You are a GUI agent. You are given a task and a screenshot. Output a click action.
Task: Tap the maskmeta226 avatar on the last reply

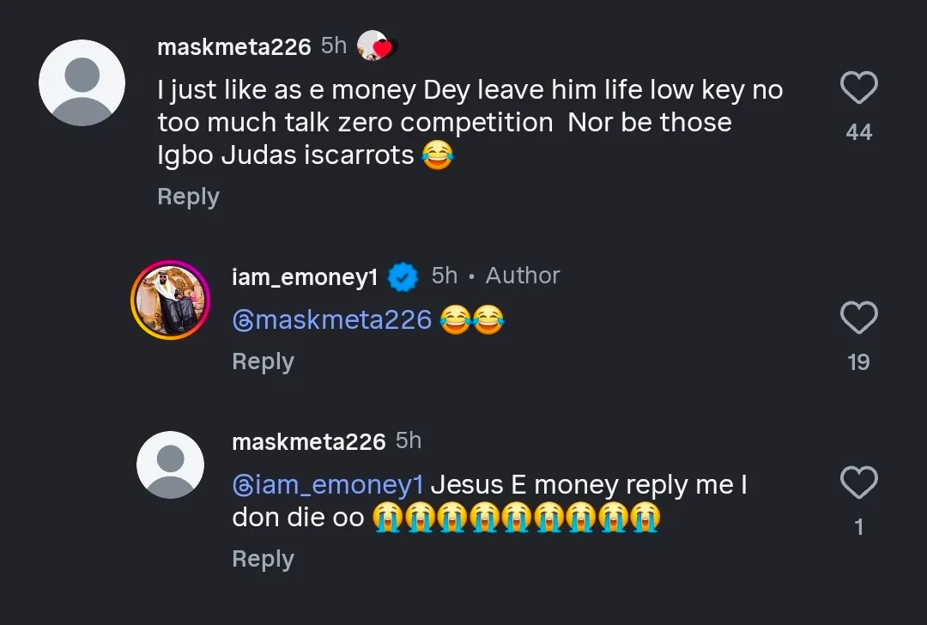tap(170, 464)
